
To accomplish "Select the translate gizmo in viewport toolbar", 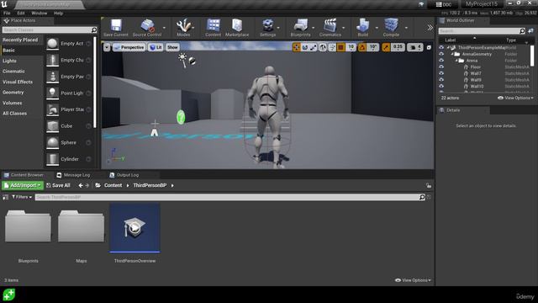I will [x=296, y=47].
